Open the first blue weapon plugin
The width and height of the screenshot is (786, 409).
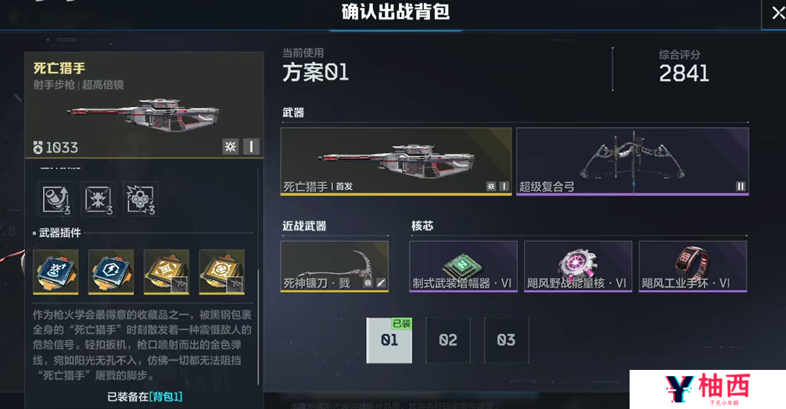click(x=56, y=271)
